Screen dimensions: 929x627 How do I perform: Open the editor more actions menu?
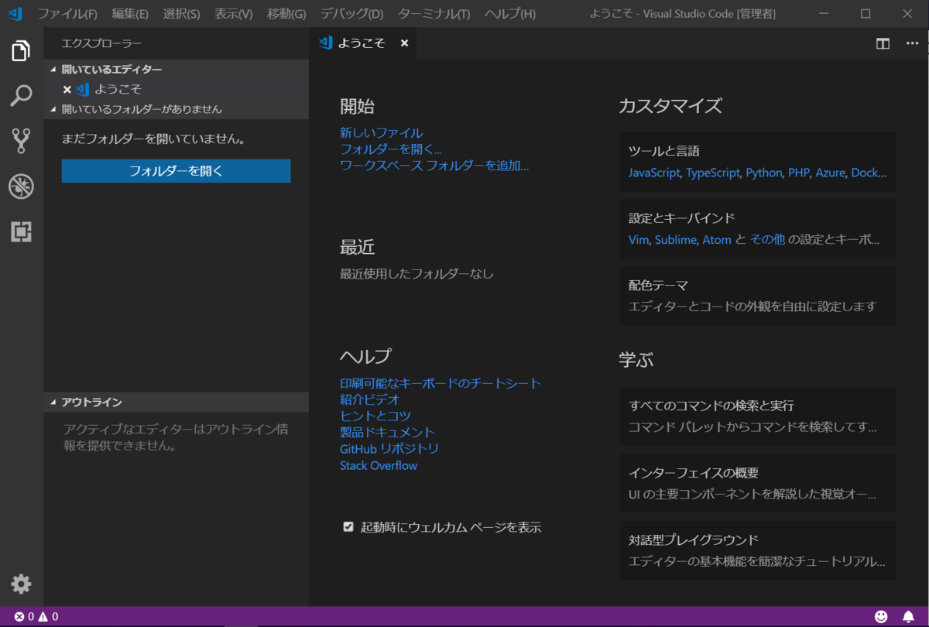click(x=911, y=44)
